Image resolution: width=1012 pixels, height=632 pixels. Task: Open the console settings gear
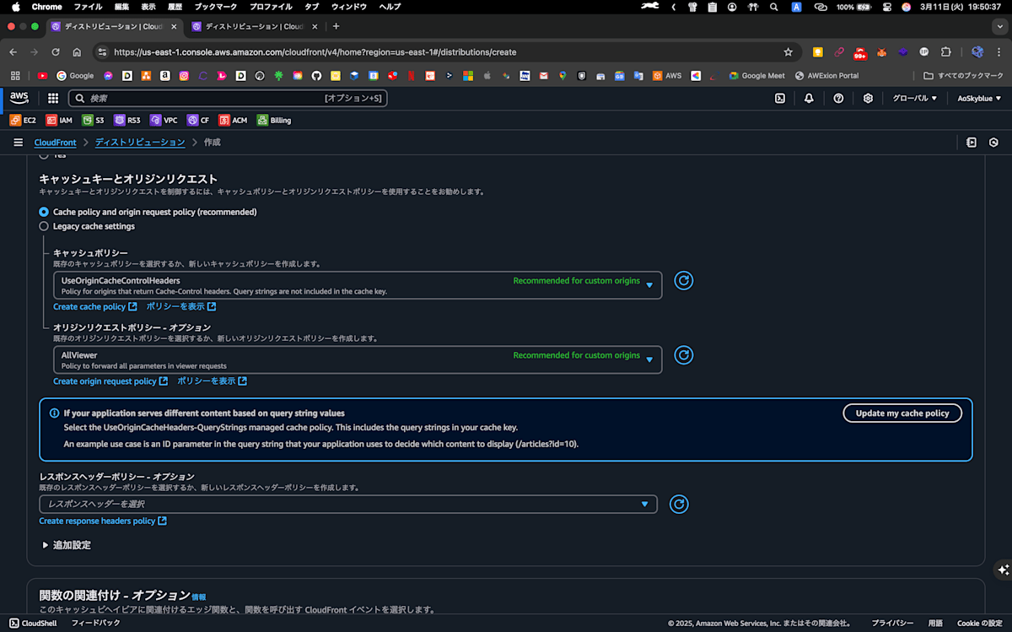pos(868,98)
